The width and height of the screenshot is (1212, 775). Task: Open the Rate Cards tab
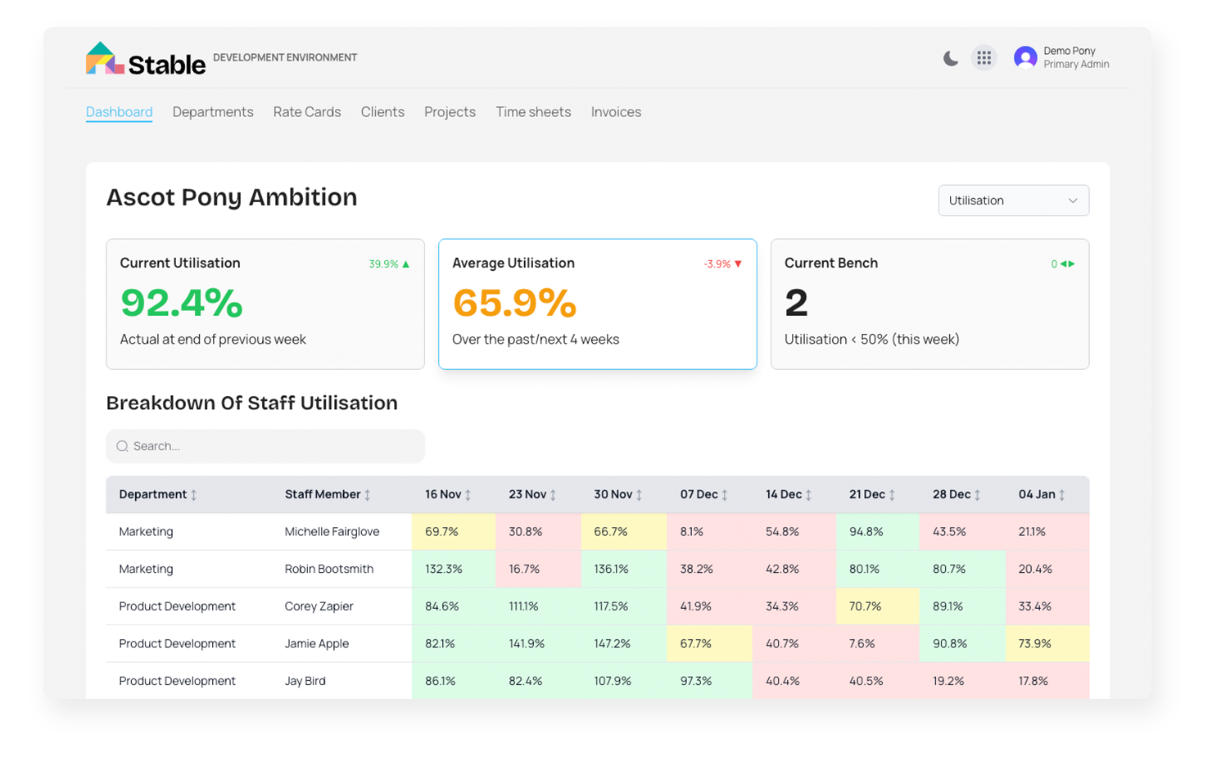coord(307,112)
